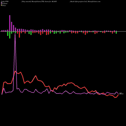The width and height of the screenshot is (126, 126).
Task: Click the tallest magenta volume bar
Action: (x=10, y=23)
